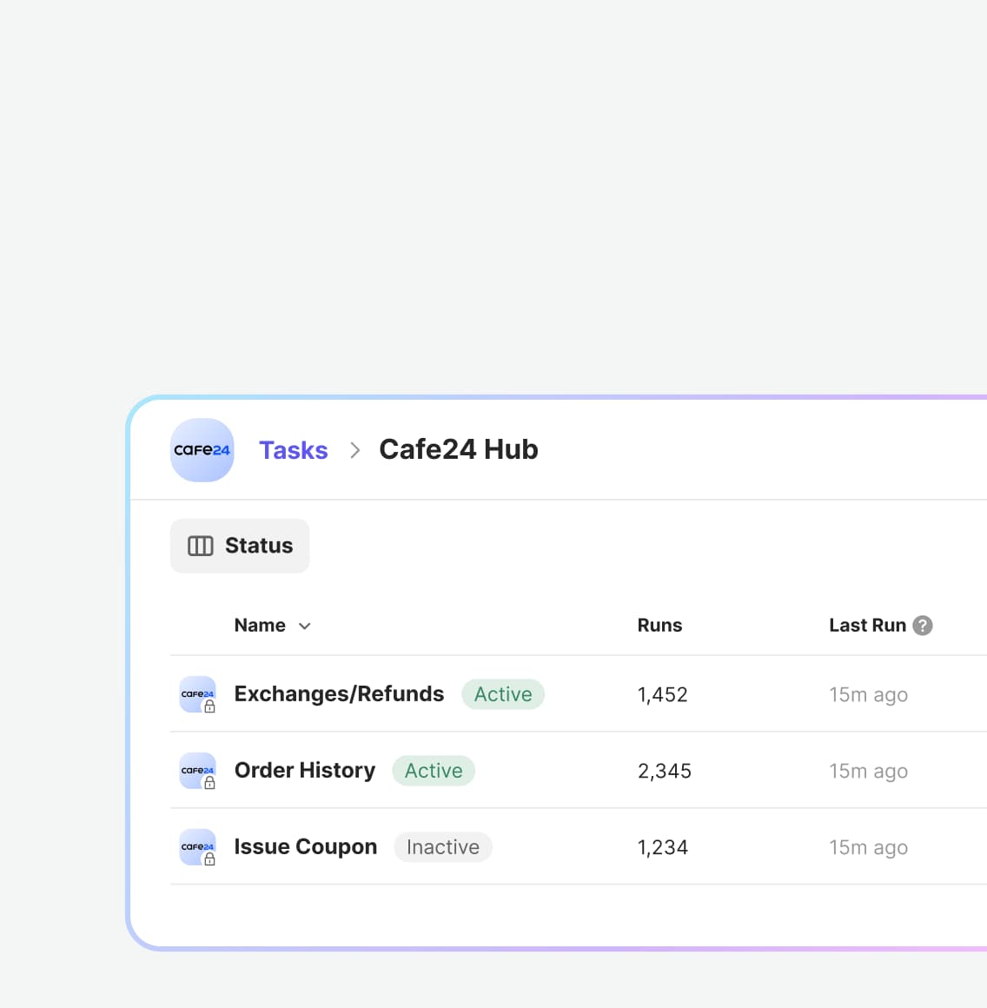This screenshot has width=987, height=1008.
Task: Toggle the Inactive badge on Issue Coupon
Action: coord(442,847)
